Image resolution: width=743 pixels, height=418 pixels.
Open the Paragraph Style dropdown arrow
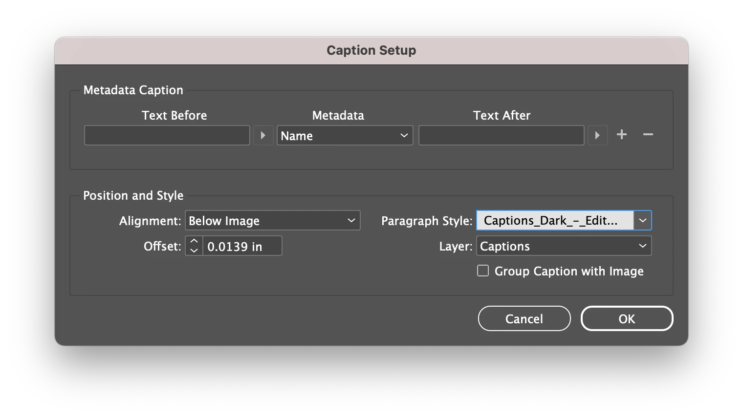click(643, 221)
